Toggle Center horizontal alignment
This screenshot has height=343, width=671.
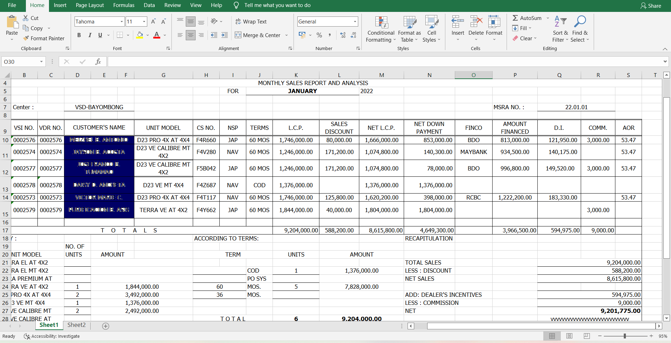[x=191, y=35]
